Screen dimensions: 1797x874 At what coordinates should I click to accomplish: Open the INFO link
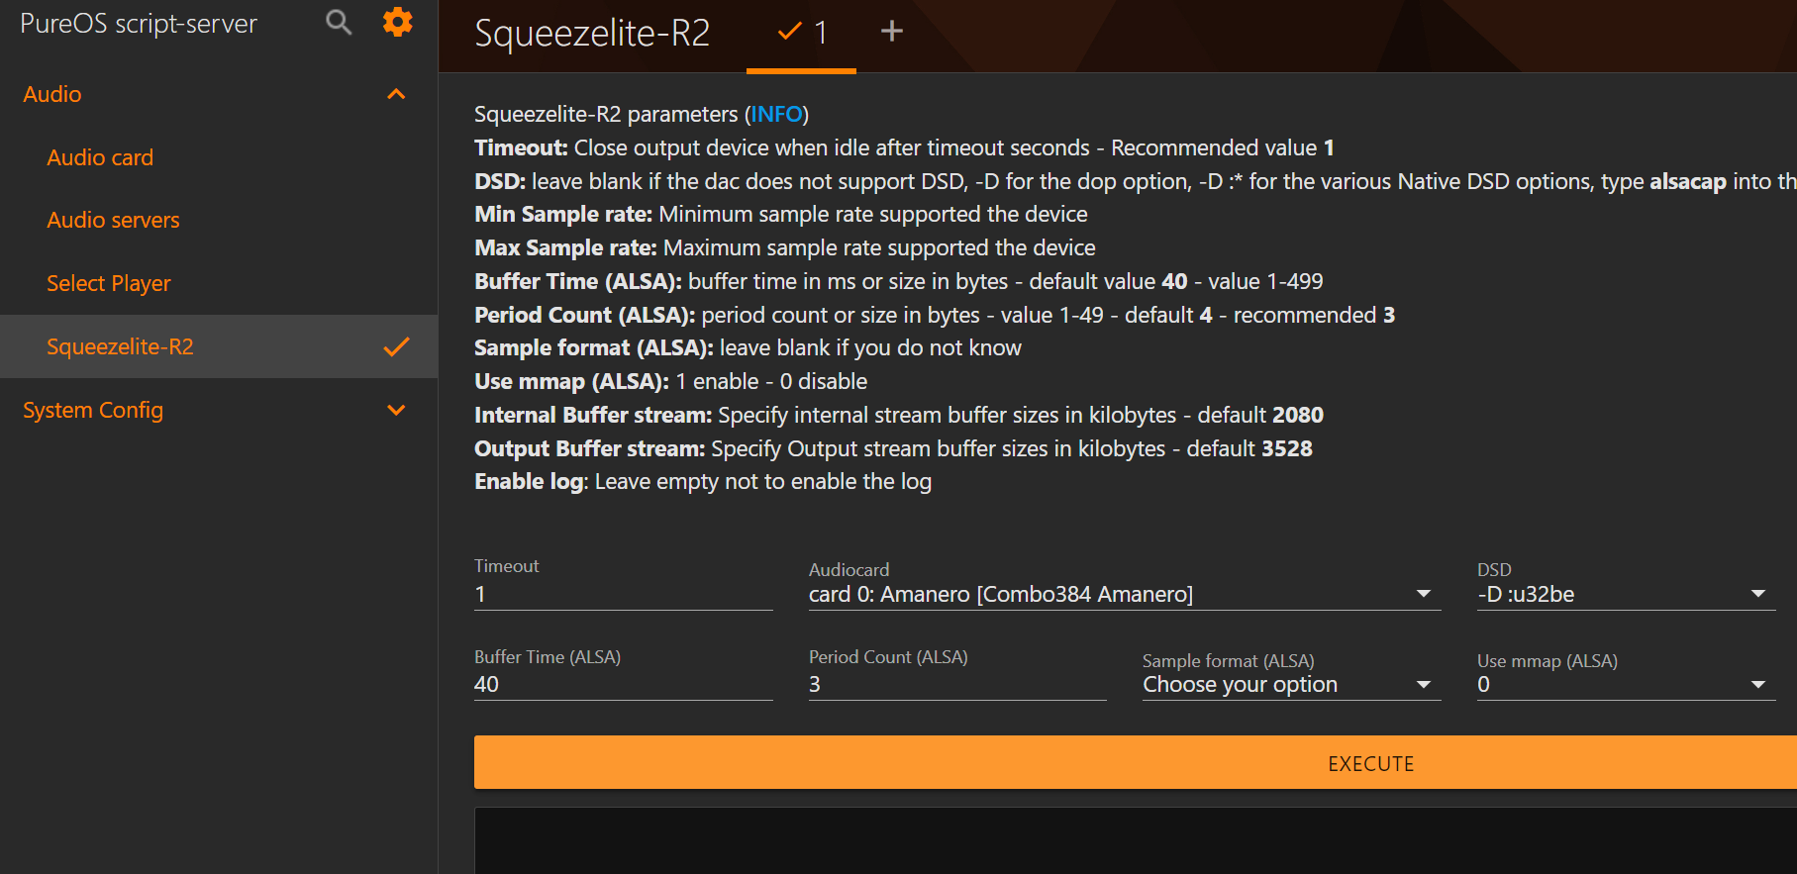pos(777,115)
